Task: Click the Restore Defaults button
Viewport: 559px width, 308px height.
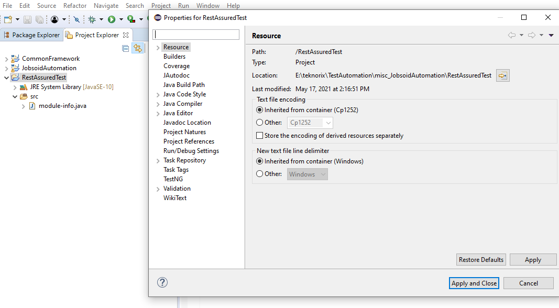Action: [x=481, y=259]
